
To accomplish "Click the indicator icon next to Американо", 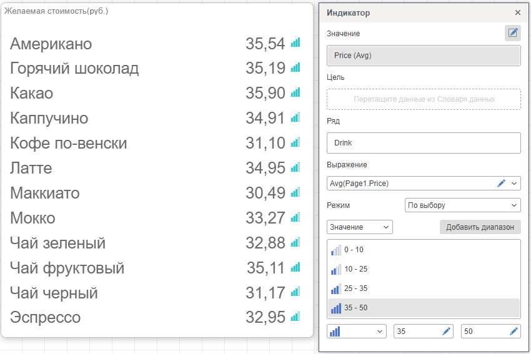I will coord(295,43).
